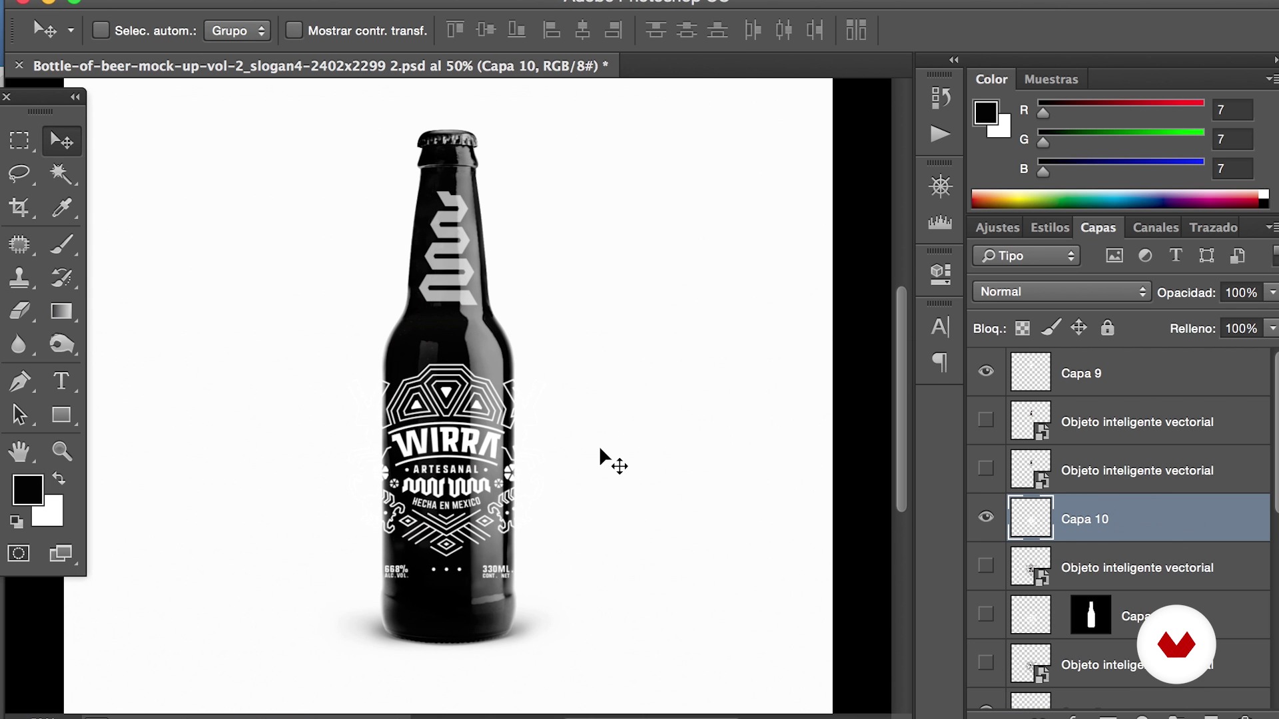Open the Move tool preset picker arrow
Image resolution: width=1279 pixels, height=719 pixels.
coord(71,31)
